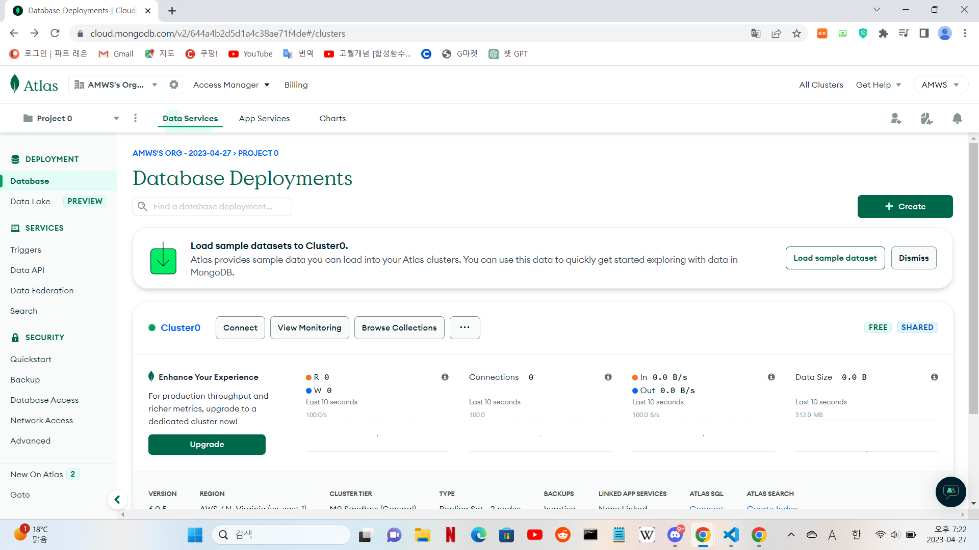Open organization settings gear icon
Image resolution: width=979 pixels, height=550 pixels.
click(174, 85)
